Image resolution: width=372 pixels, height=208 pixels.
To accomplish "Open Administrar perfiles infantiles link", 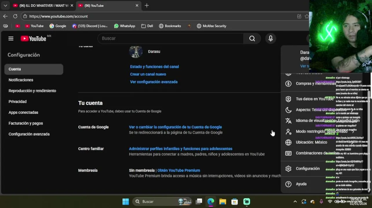I will 180,149.
